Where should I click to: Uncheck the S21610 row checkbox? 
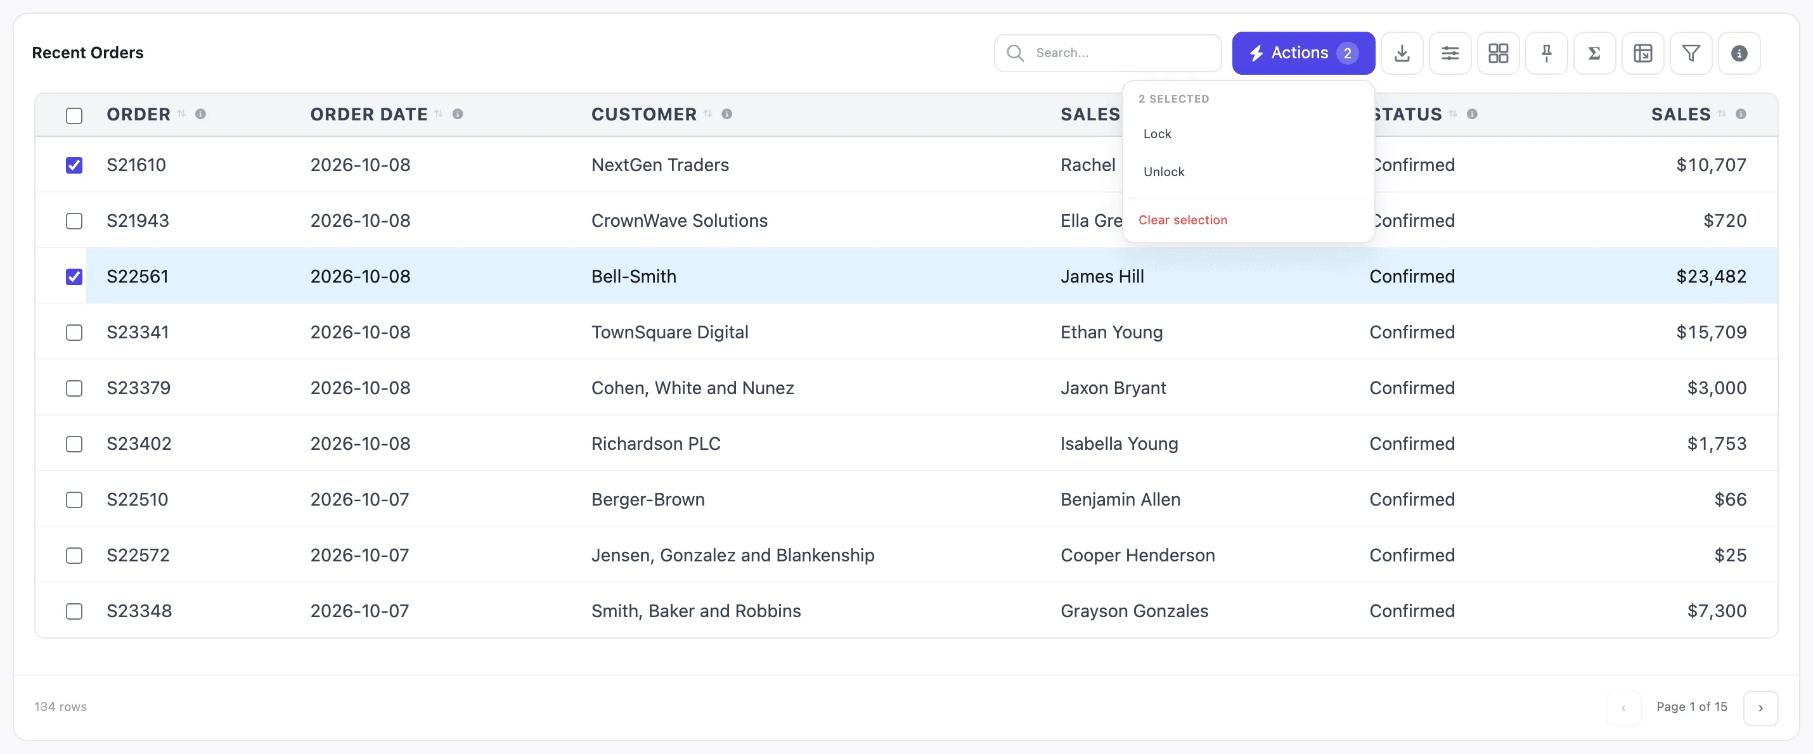click(x=74, y=165)
